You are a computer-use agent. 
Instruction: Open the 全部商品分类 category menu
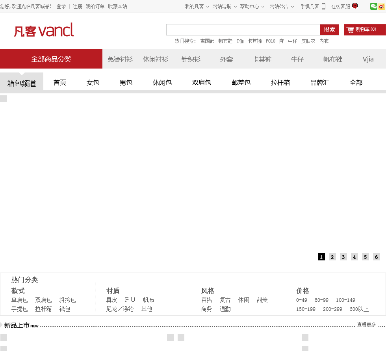click(51, 59)
